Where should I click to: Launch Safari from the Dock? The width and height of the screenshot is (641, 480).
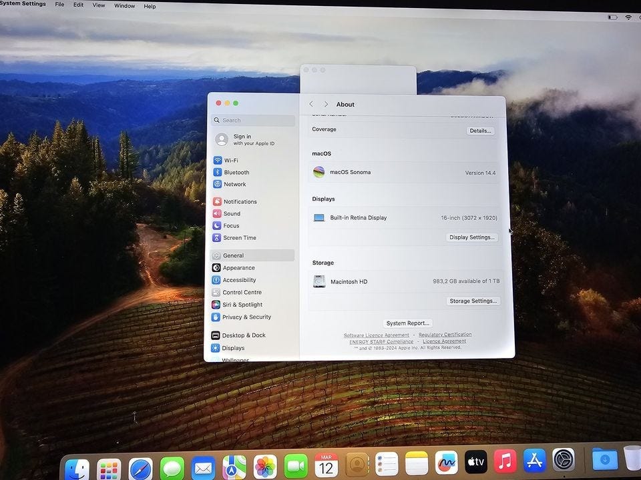pyautogui.click(x=140, y=469)
